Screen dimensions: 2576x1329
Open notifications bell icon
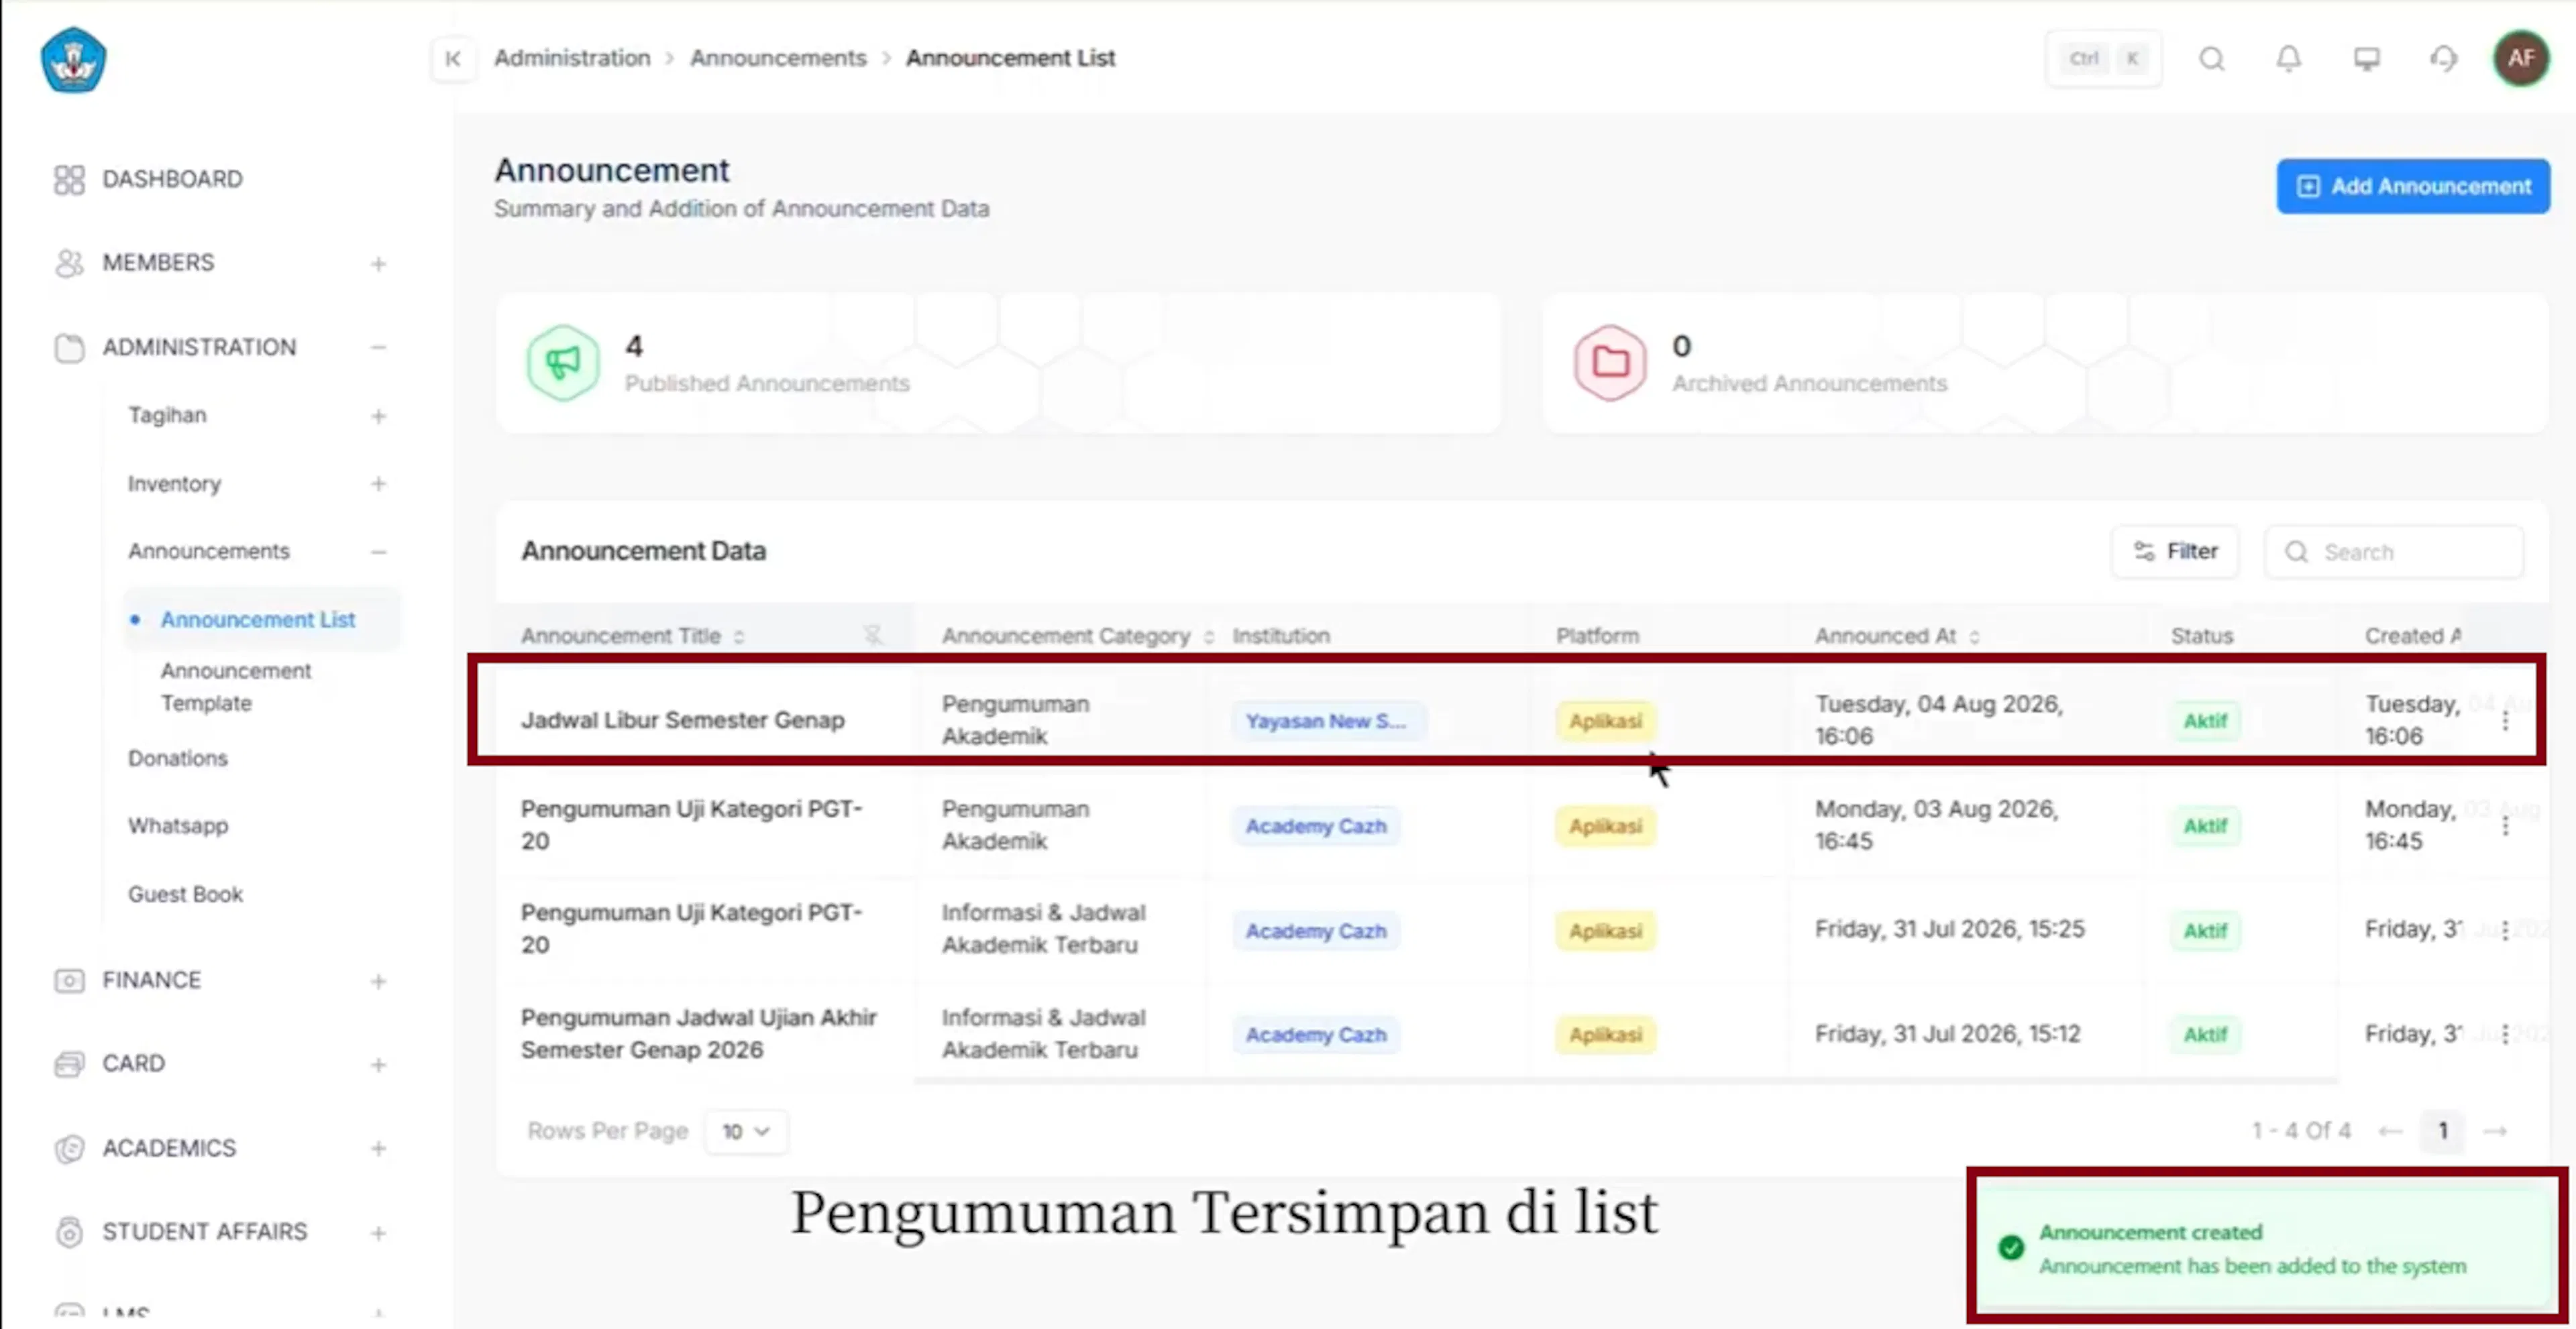coord(2289,59)
